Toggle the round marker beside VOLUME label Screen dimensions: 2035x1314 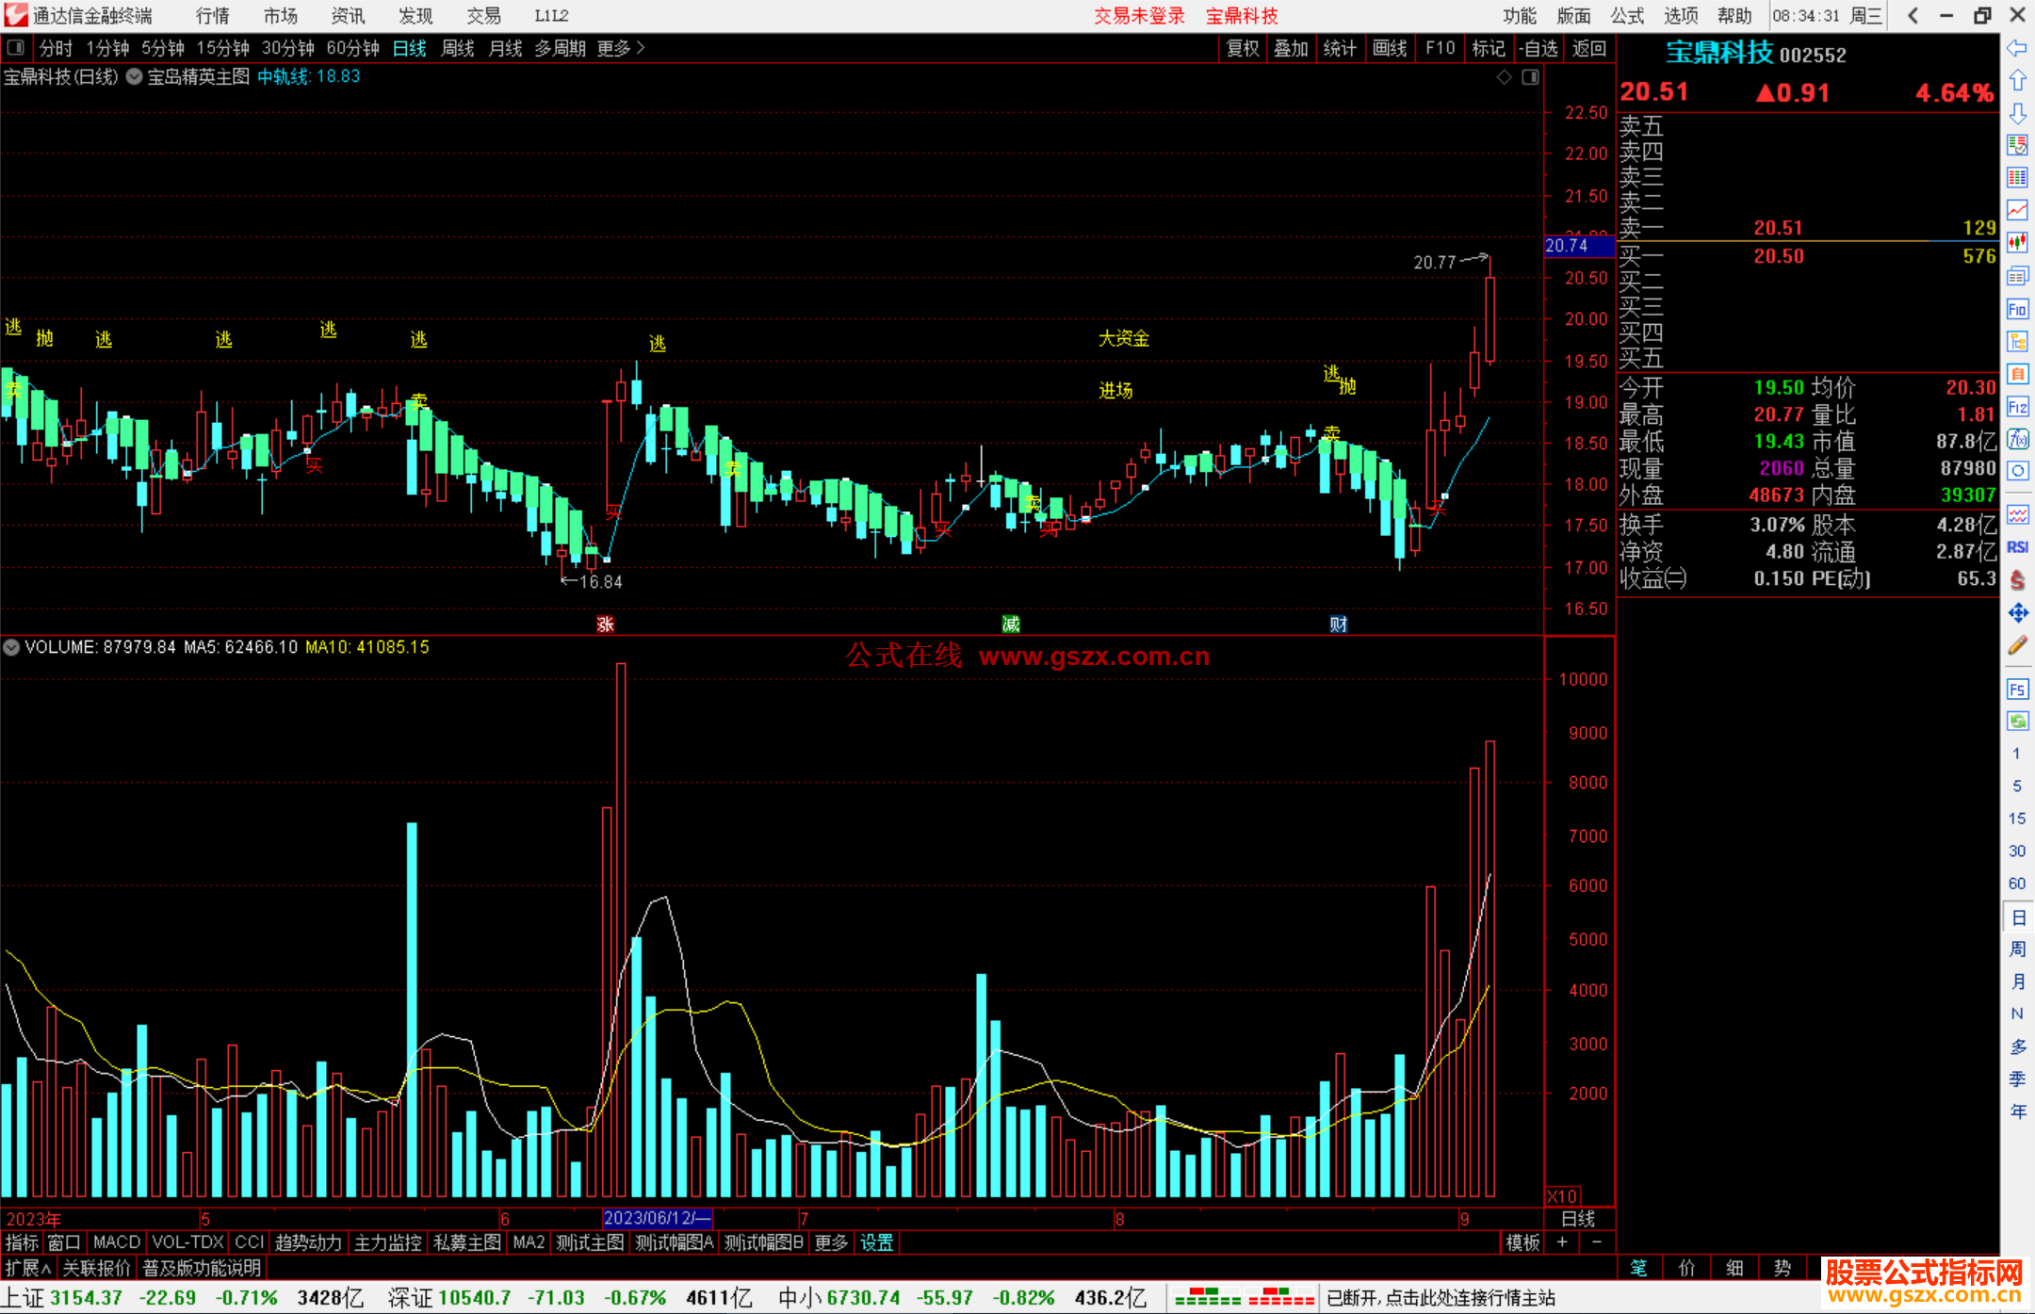(11, 647)
